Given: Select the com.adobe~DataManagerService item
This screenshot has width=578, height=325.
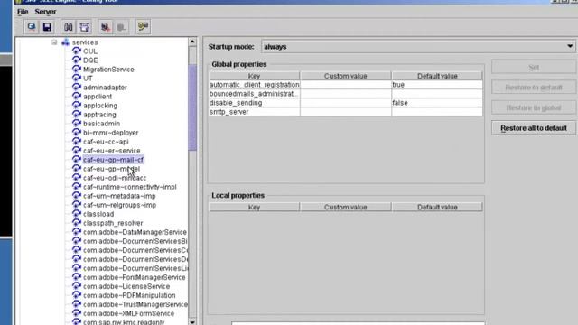Looking at the screenshot, I should click(135, 232).
